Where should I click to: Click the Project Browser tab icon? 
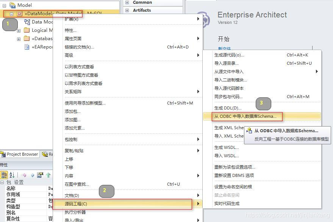[3, 154]
